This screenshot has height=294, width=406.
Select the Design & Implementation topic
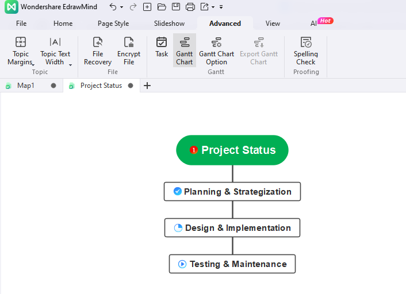(232, 228)
